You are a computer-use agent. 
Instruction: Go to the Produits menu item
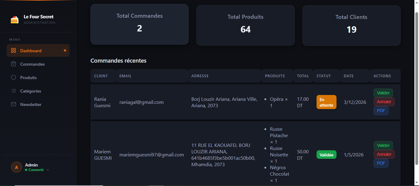[x=28, y=78]
